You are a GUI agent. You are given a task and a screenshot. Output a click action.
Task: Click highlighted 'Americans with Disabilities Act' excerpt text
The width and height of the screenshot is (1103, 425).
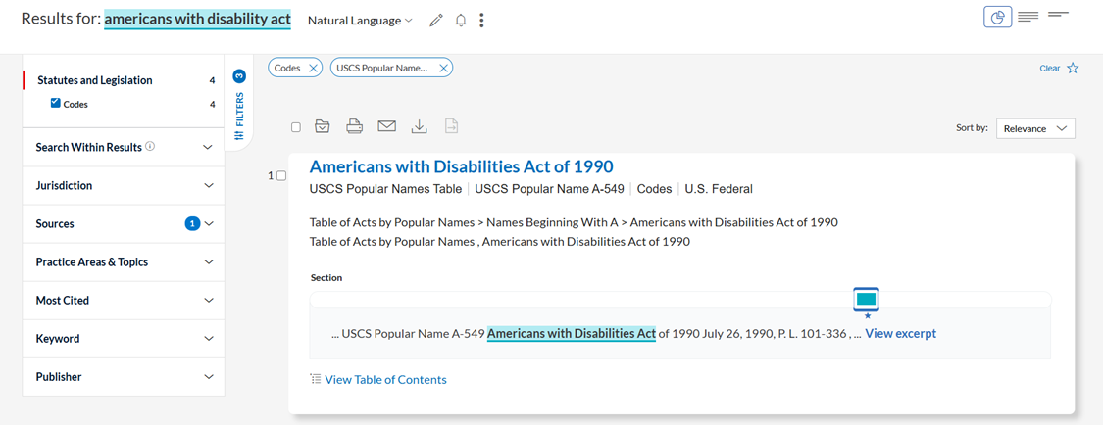coord(572,334)
